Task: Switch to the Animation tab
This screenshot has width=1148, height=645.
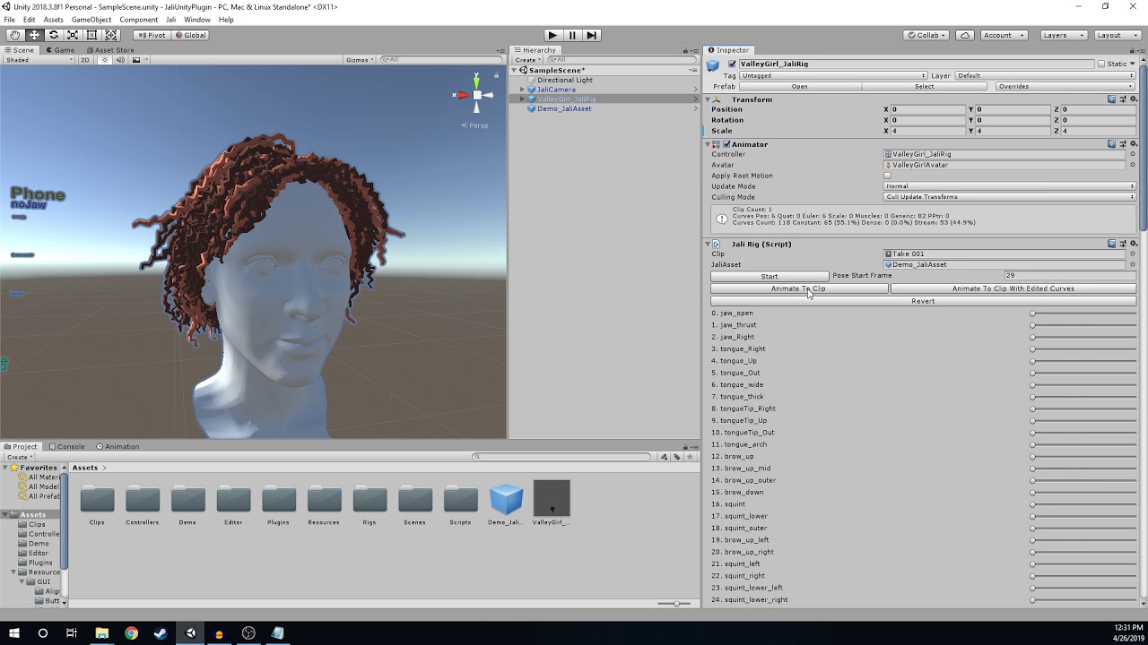Action: pyautogui.click(x=118, y=447)
